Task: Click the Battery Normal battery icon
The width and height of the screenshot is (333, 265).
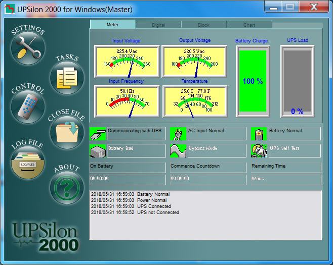Action: (259, 134)
